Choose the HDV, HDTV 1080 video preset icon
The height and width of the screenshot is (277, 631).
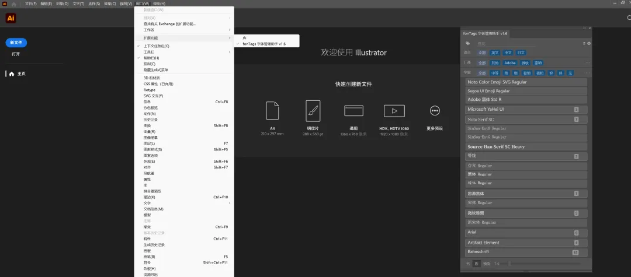click(x=394, y=111)
